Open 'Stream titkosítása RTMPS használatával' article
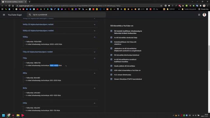Viewport: 210px width, 118px height. tap(128, 79)
